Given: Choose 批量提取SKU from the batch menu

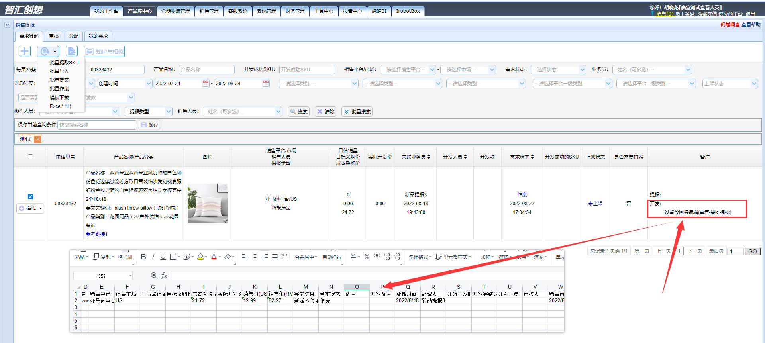Looking at the screenshot, I should point(64,63).
